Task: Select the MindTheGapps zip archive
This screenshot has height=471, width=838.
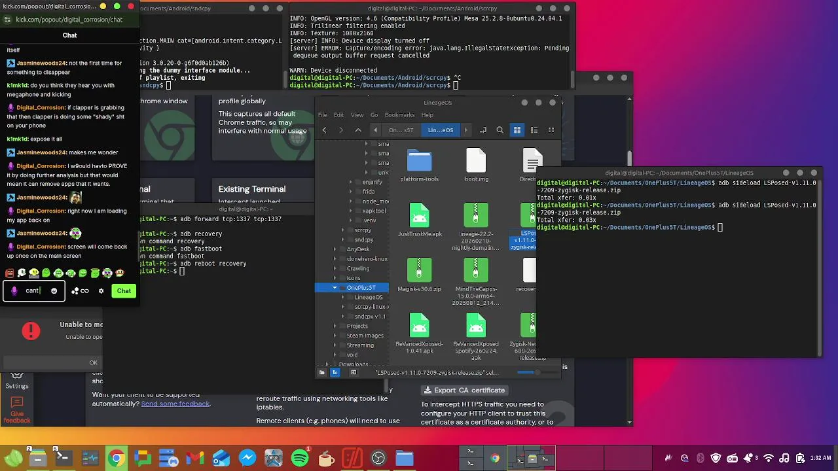Action: 476,282
